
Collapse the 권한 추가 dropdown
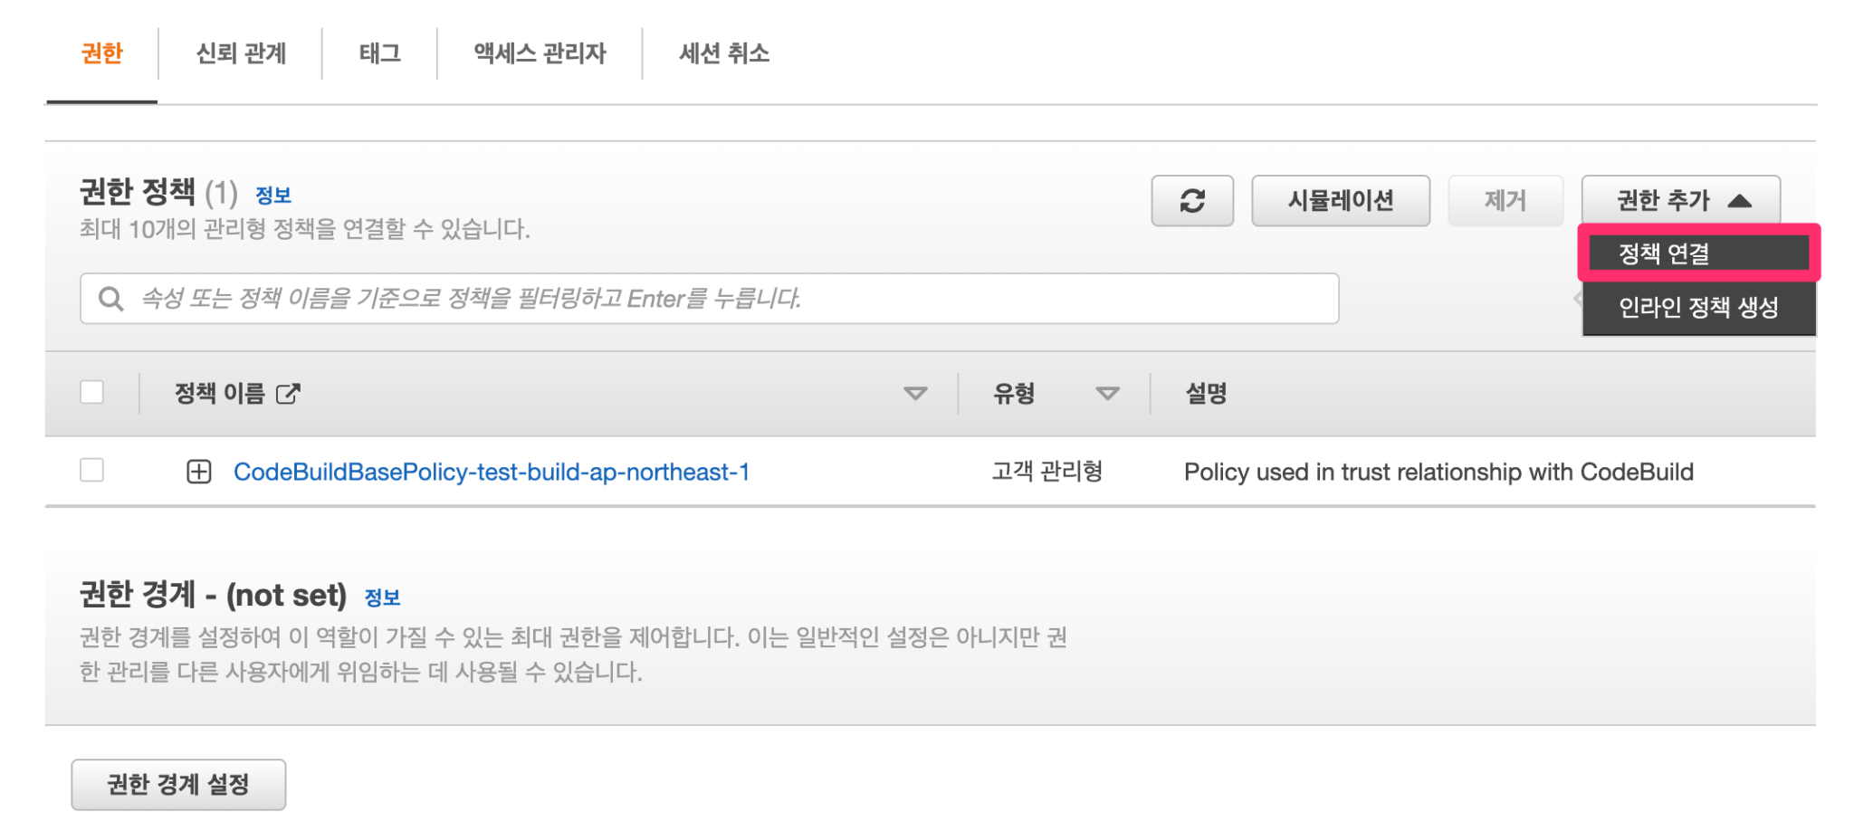click(x=1680, y=200)
